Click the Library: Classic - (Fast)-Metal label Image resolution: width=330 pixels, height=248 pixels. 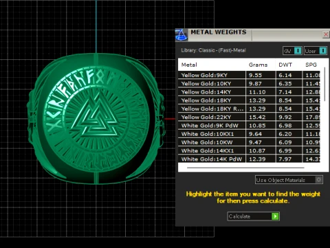(x=213, y=50)
